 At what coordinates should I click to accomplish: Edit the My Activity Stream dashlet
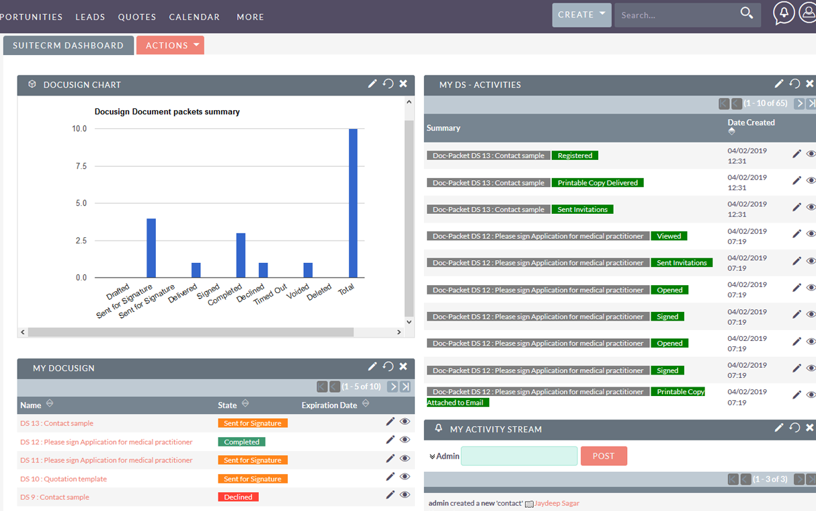pos(779,428)
